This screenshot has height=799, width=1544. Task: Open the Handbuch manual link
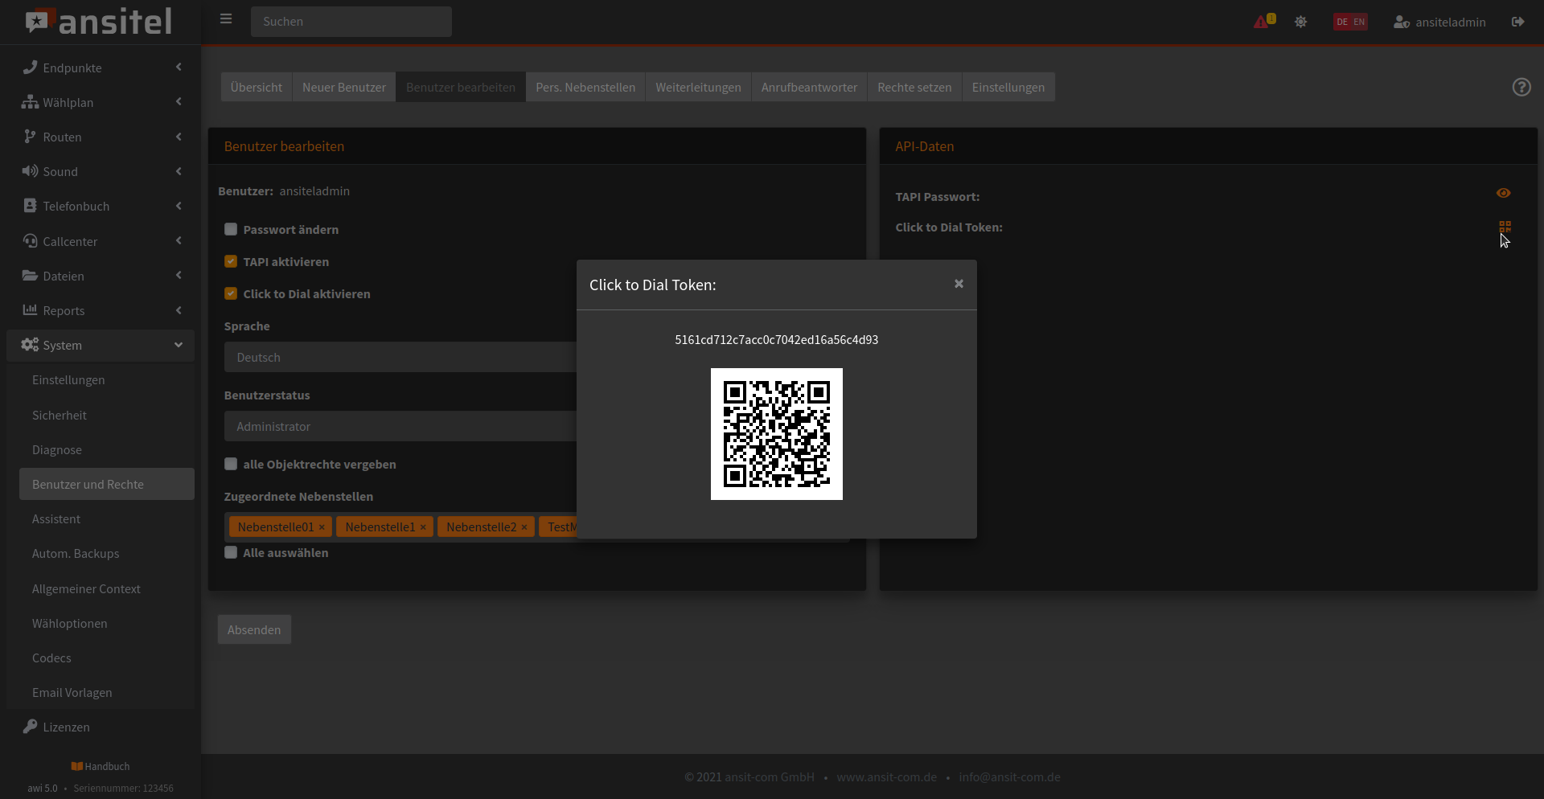[x=101, y=766]
